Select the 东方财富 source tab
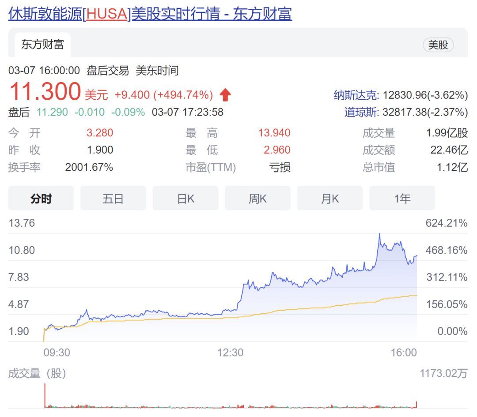This screenshot has height=417, width=477. click(42, 44)
